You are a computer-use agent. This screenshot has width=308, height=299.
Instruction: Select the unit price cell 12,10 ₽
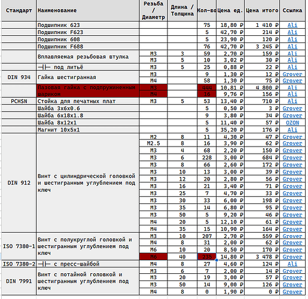coord(230,222)
